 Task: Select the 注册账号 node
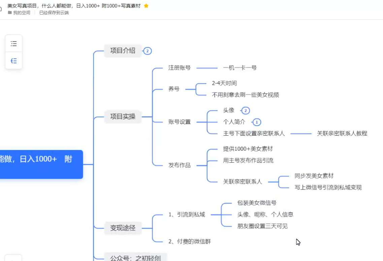pos(179,68)
